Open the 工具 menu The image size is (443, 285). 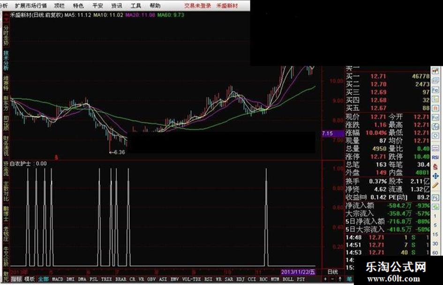coord(136,5)
